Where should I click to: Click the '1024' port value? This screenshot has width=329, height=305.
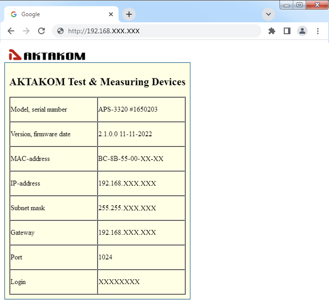point(105,257)
